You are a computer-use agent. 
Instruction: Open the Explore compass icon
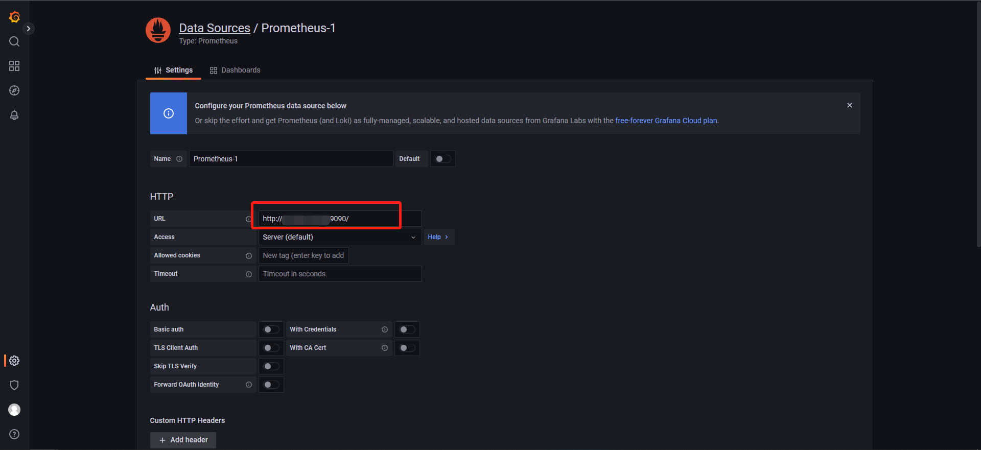tap(14, 90)
